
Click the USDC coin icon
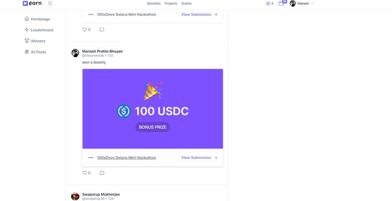click(x=124, y=111)
